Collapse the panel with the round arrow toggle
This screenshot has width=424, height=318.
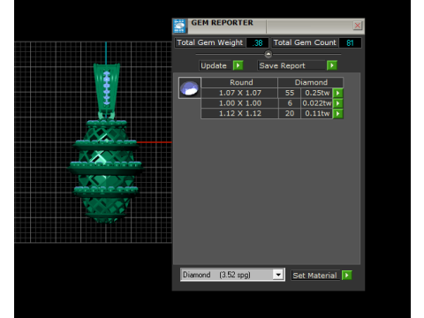268,54
